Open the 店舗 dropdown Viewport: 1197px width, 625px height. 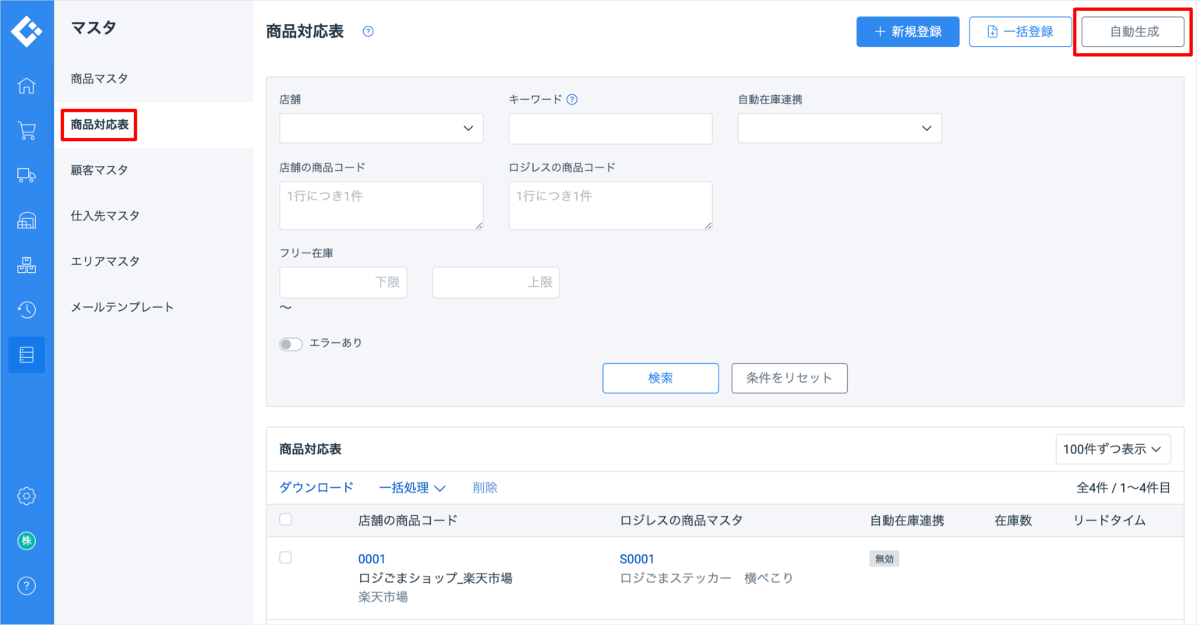coord(381,129)
